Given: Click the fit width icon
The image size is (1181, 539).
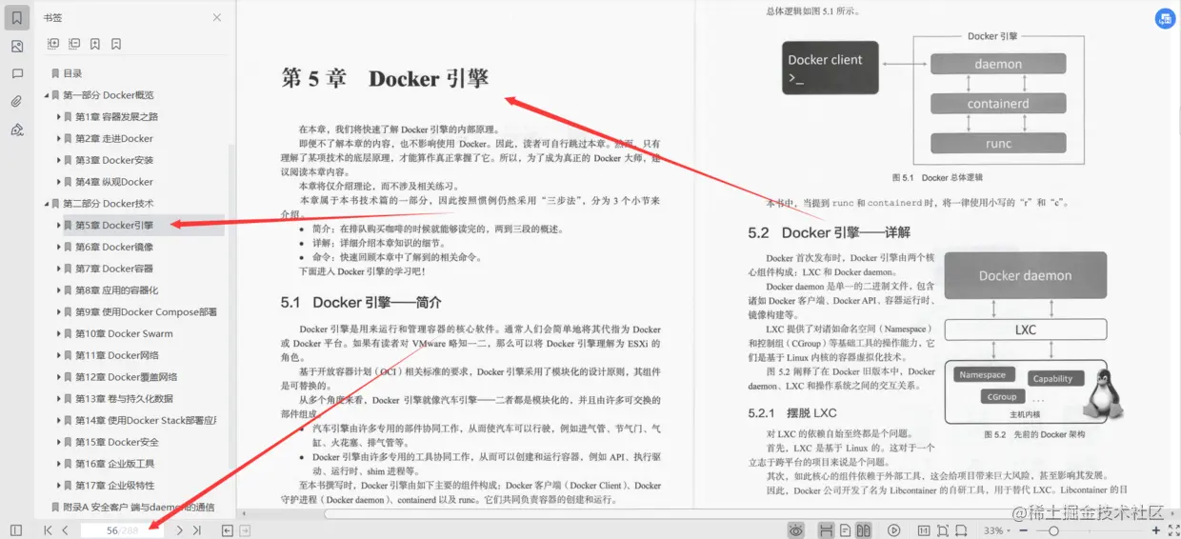Looking at the screenshot, I should point(963,530).
